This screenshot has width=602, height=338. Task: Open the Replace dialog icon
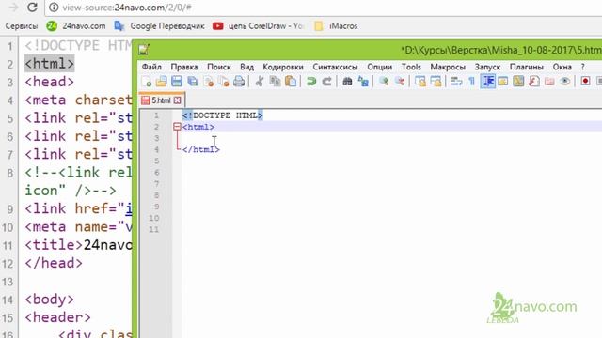pyautogui.click(x=363, y=82)
